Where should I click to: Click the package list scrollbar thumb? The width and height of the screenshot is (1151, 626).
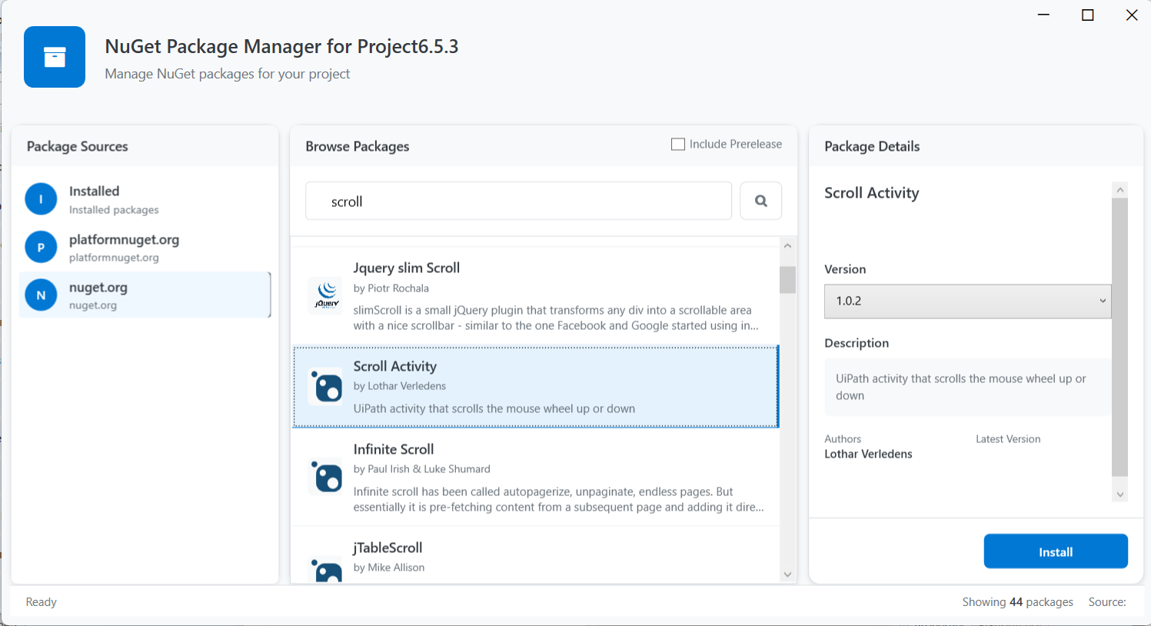pyautogui.click(x=787, y=280)
